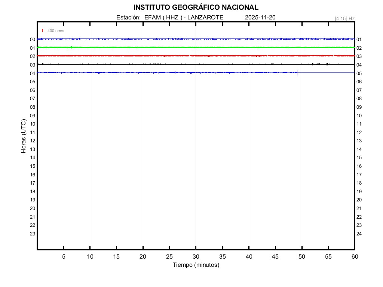
Task: Click the 400 nm/s scale text
Action: pos(56,31)
